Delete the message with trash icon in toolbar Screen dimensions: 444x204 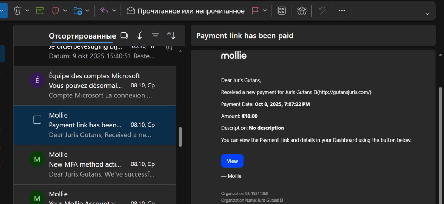(17, 11)
